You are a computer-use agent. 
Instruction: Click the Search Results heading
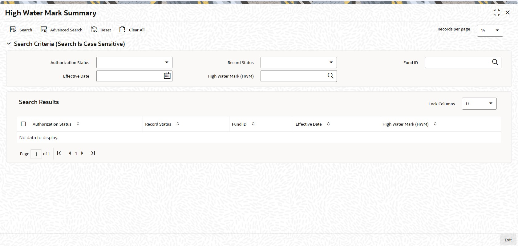pos(39,102)
